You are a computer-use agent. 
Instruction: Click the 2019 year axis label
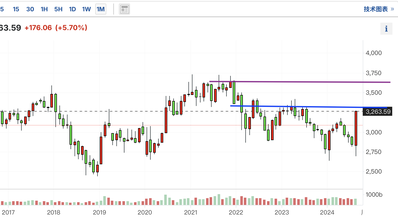click(x=99, y=212)
